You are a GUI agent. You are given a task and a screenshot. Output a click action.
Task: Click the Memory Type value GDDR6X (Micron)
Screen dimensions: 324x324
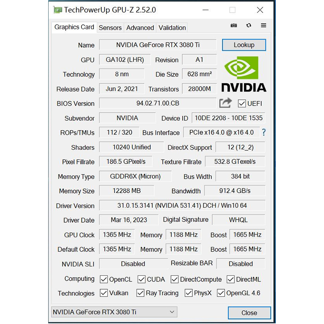point(135,176)
